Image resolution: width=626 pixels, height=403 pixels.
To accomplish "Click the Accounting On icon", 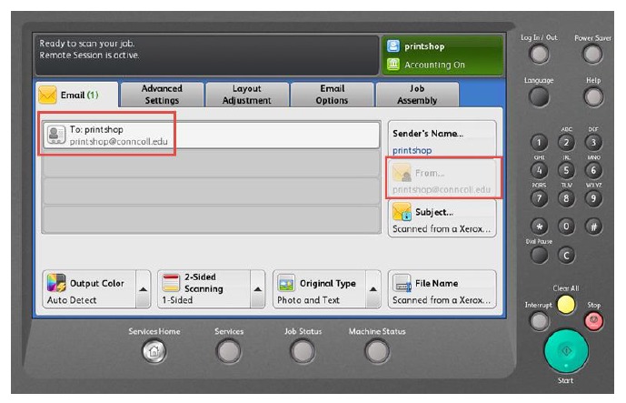I will coord(393,64).
